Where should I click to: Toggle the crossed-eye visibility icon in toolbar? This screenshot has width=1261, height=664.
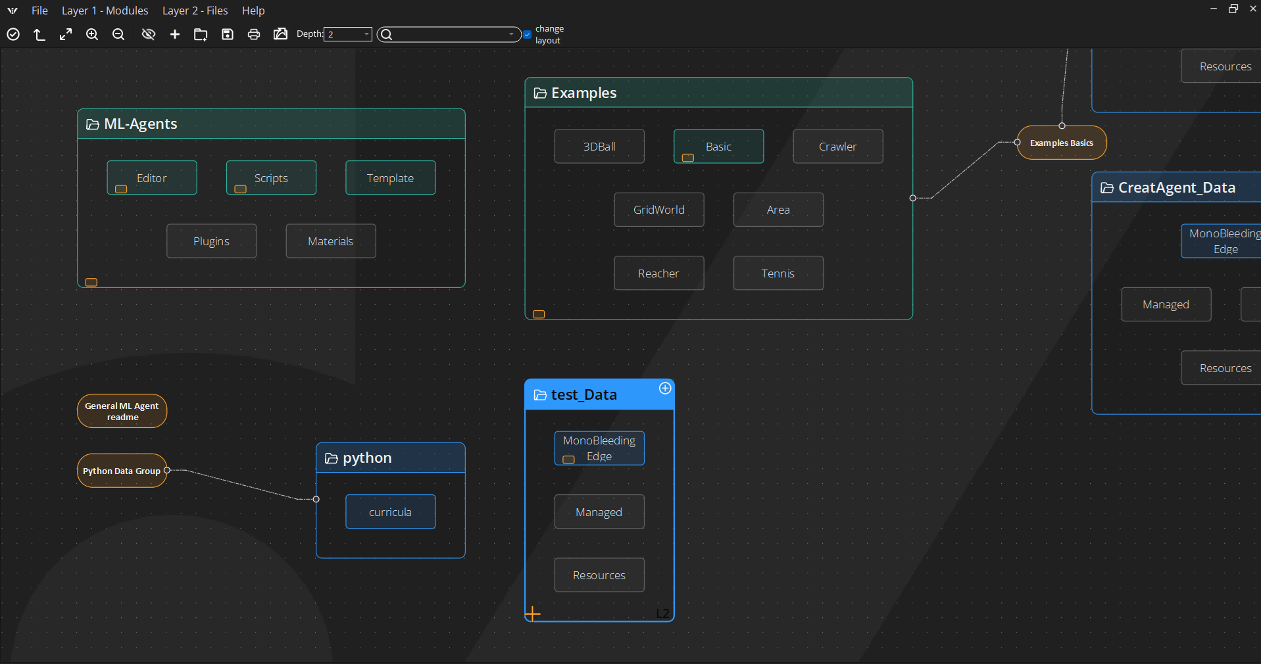tap(149, 34)
